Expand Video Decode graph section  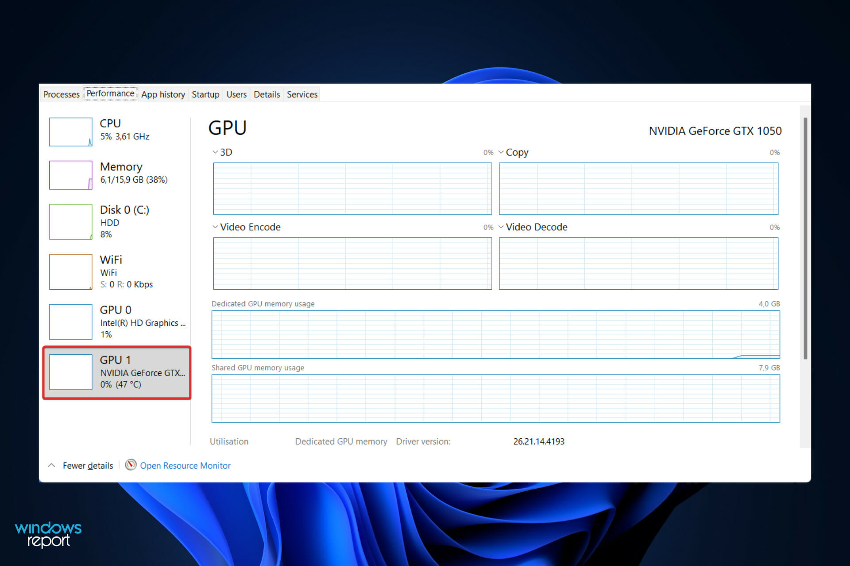coord(502,227)
